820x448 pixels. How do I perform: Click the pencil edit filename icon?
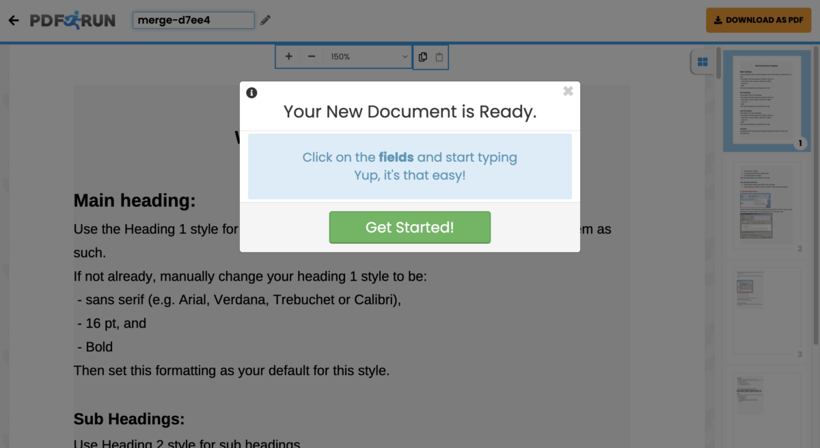coord(265,20)
